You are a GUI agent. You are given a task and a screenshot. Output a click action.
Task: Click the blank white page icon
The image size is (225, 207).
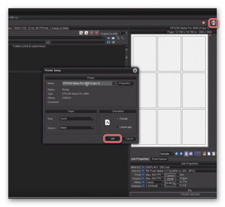[209, 154]
